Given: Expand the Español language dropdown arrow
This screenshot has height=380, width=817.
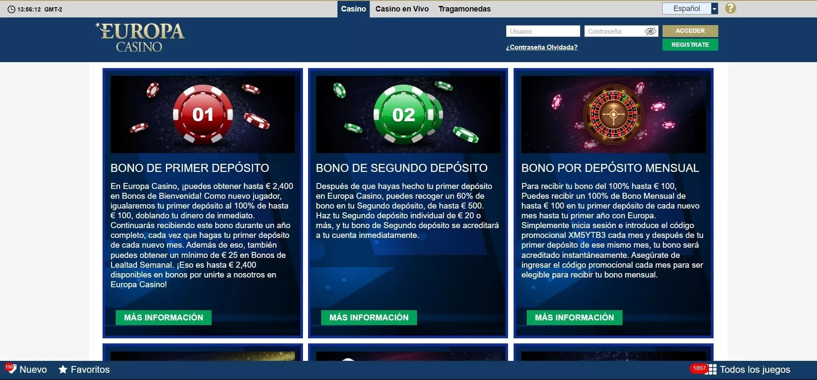Looking at the screenshot, I should click(714, 9).
